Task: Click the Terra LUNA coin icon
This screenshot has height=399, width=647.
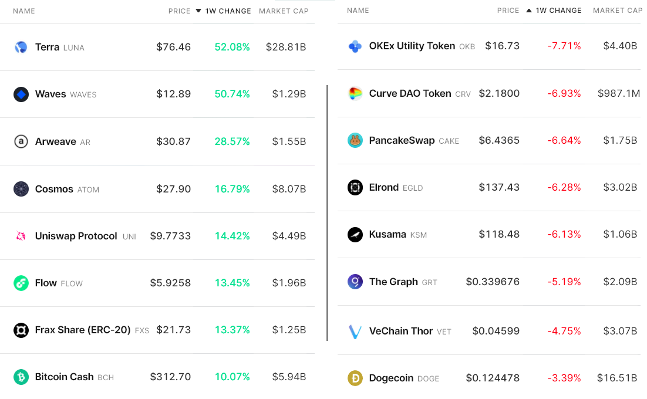Action: [x=21, y=48]
